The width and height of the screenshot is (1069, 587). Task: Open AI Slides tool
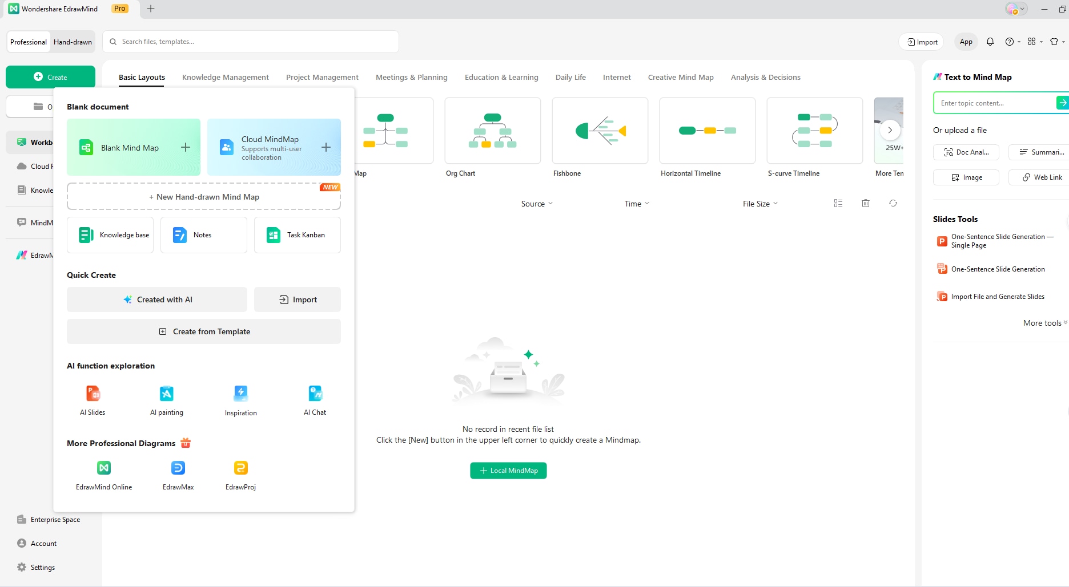click(93, 400)
